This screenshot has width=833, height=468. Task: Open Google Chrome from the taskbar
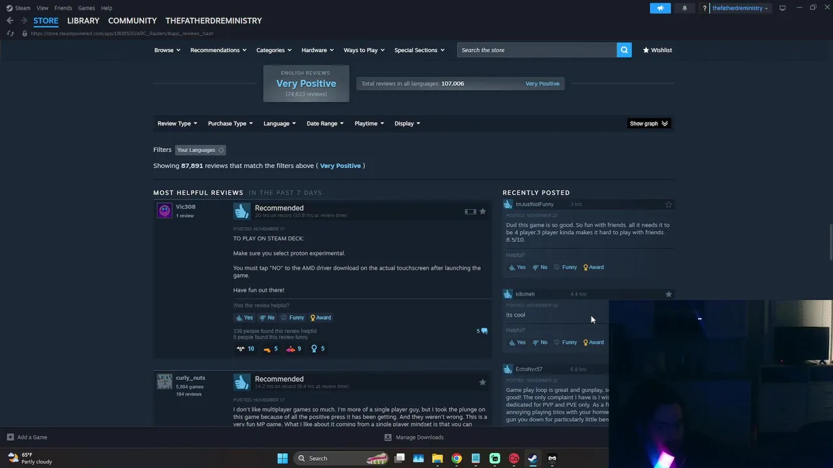(x=457, y=458)
